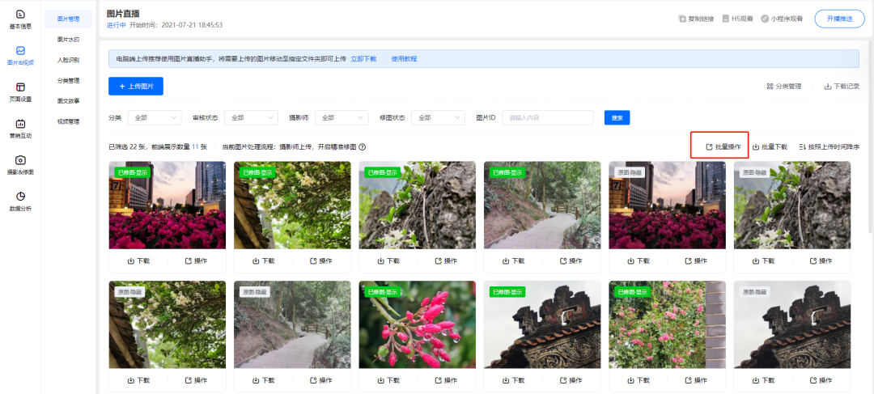The width and height of the screenshot is (874, 394).
Task: Open H5观看 viewing option
Action: pos(738,19)
